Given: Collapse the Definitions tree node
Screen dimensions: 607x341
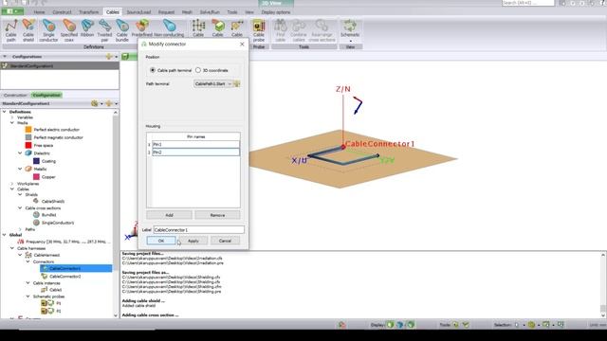Looking at the screenshot, I should click(x=5, y=112).
